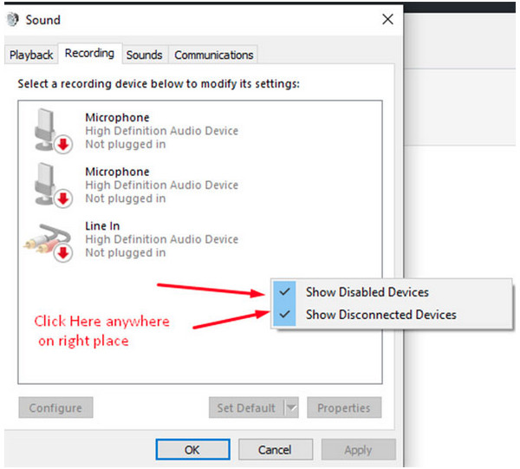Click the second Microphone device icon
The width and height of the screenshot is (520, 469).
(53, 185)
